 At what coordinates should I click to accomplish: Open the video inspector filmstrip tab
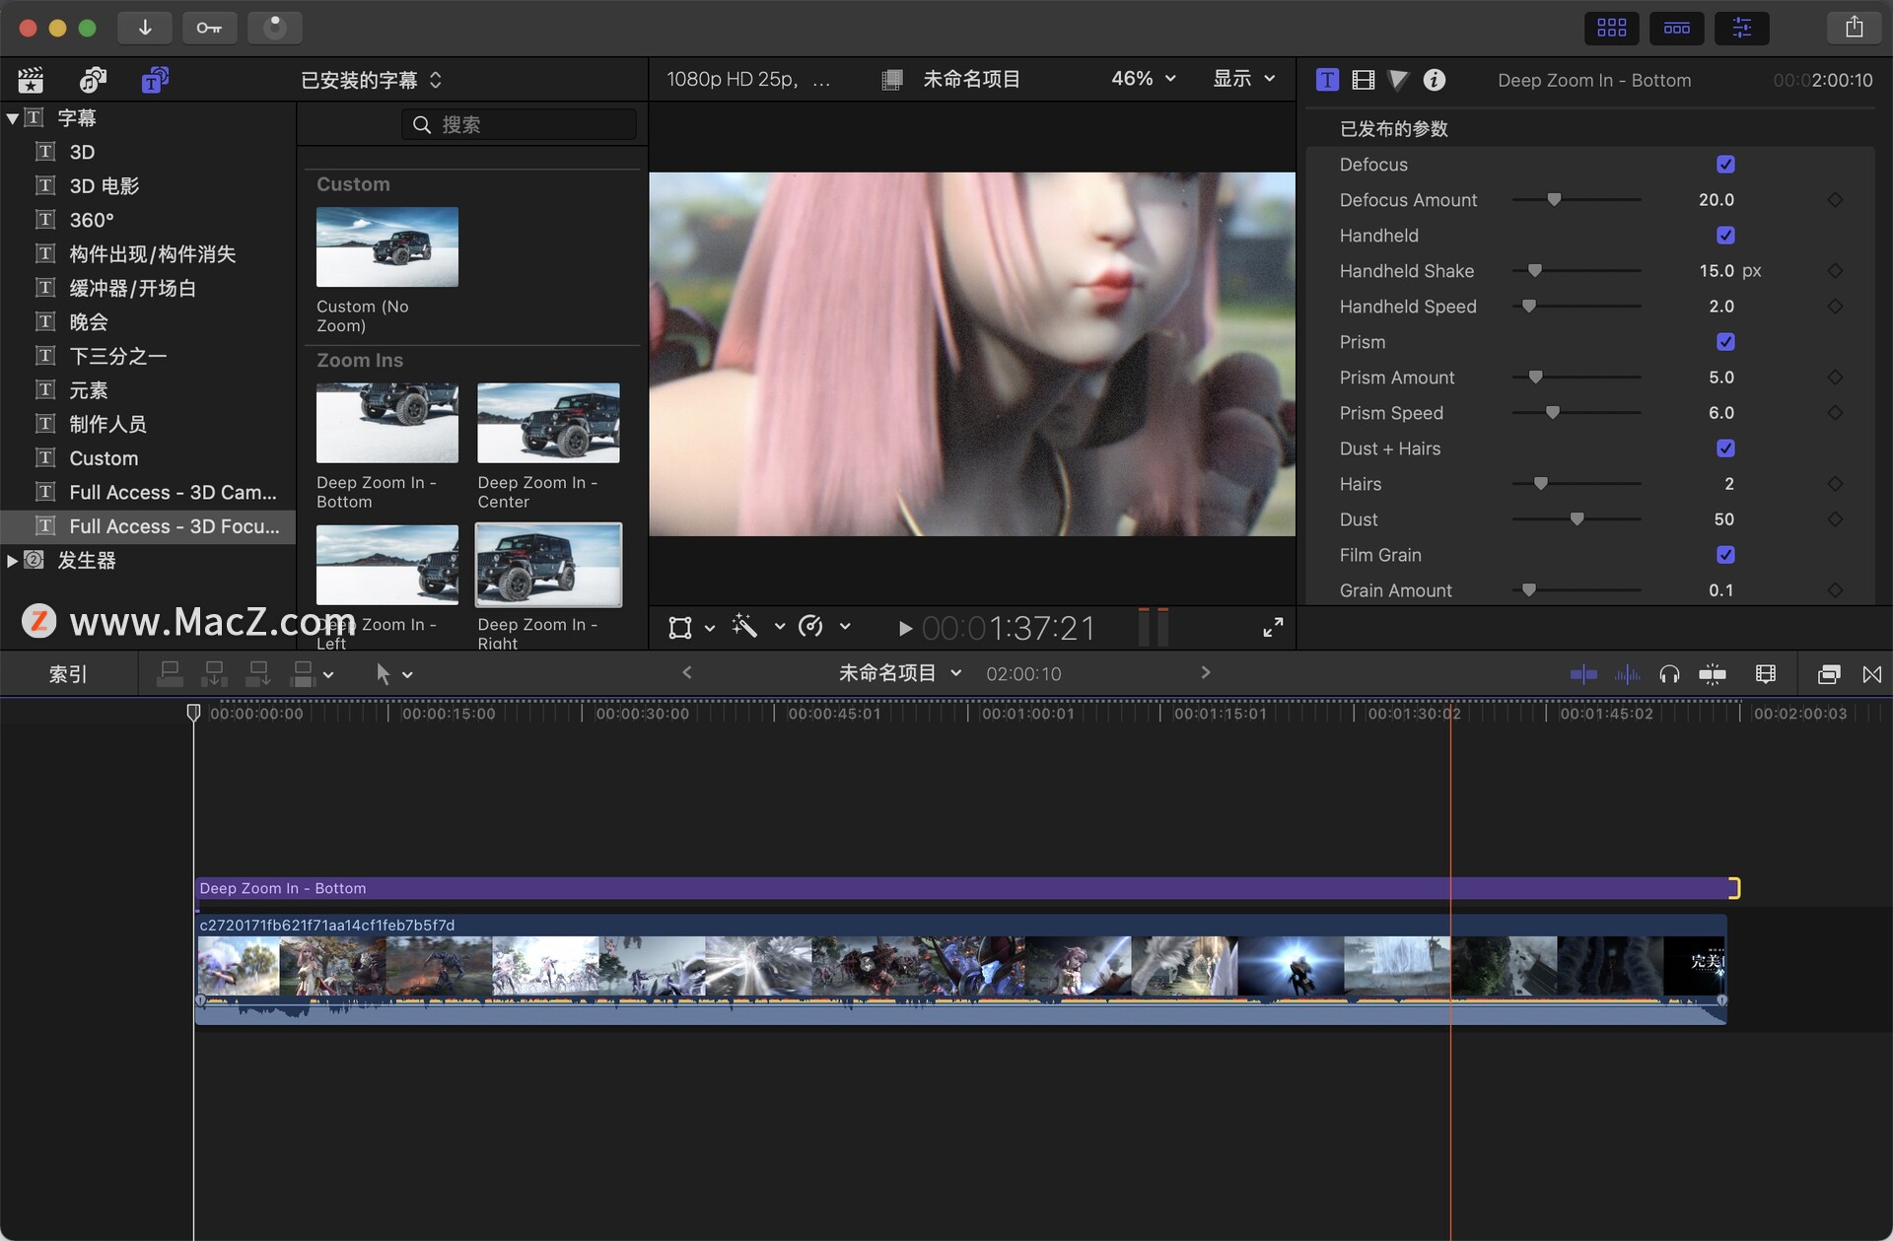1363,80
